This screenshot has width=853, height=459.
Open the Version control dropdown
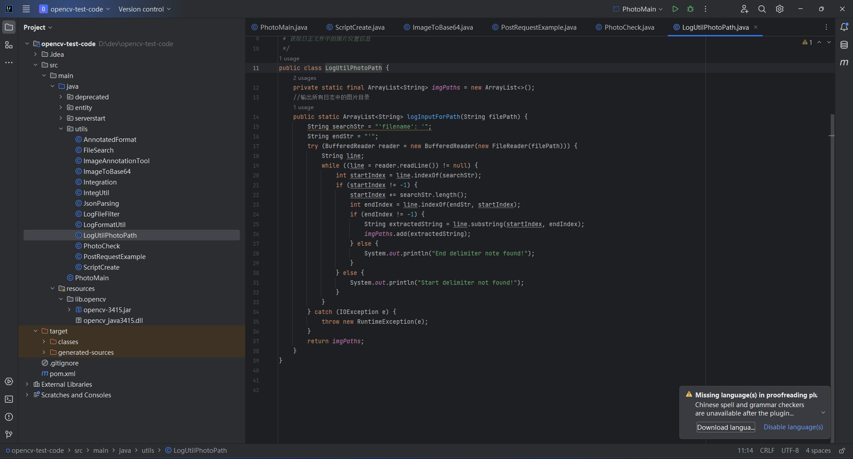click(x=144, y=9)
